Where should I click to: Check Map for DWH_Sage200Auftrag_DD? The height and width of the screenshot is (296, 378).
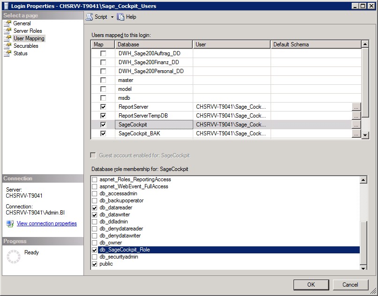[103, 53]
